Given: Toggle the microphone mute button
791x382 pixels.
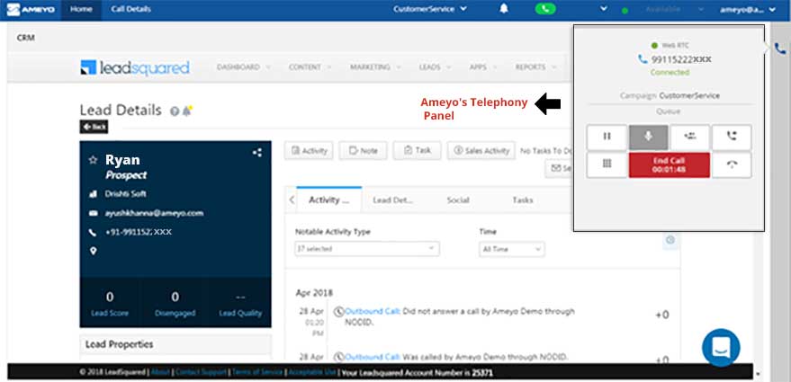Looking at the screenshot, I should point(648,138).
